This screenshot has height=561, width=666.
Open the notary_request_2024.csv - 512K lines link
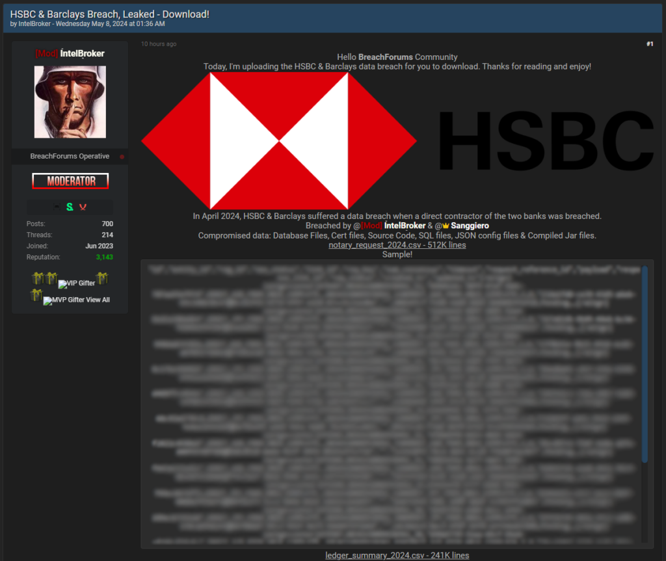(397, 245)
